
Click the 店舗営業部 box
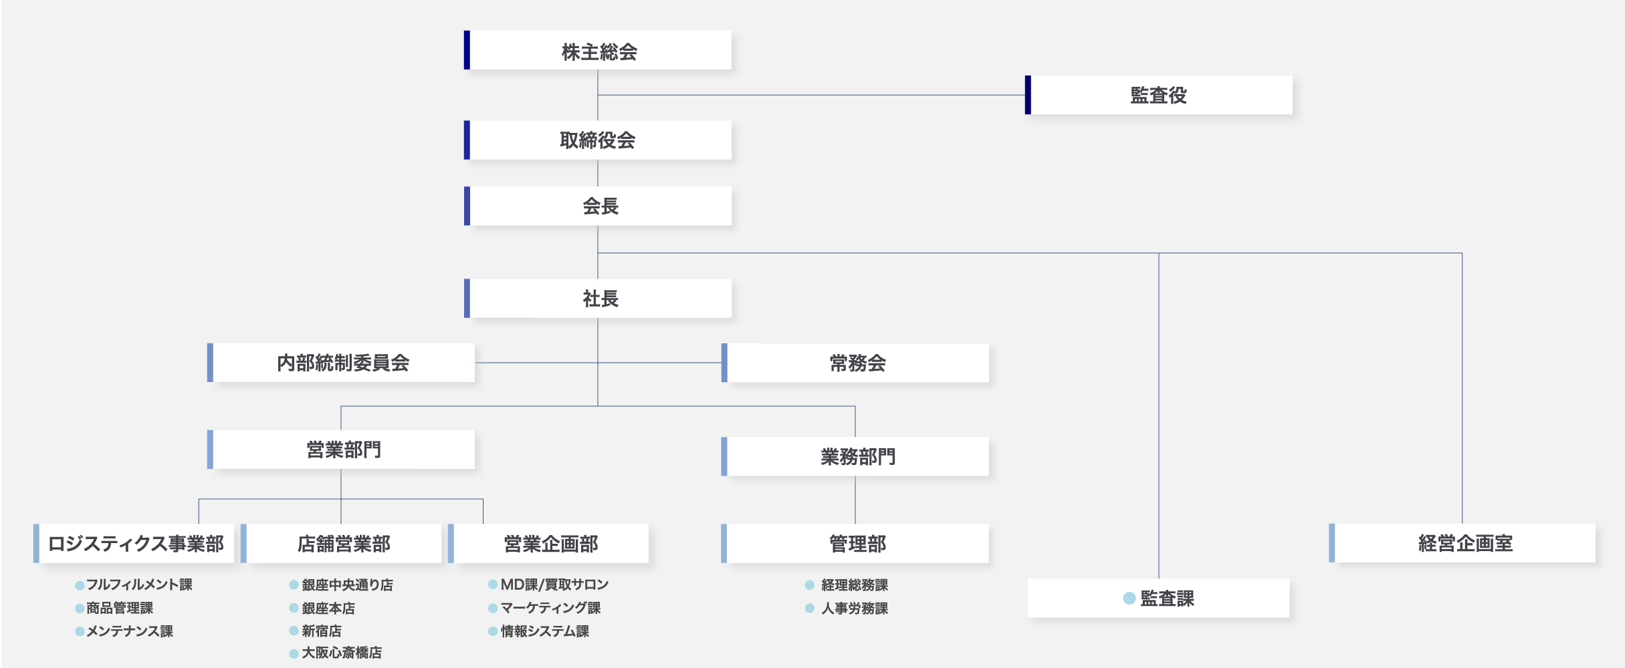[x=342, y=544]
